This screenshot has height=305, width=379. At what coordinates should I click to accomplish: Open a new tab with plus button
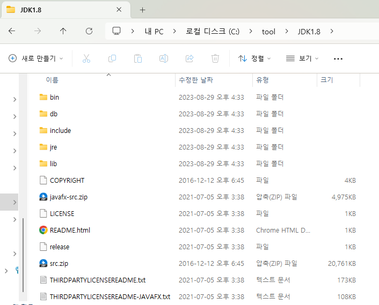[143, 10]
